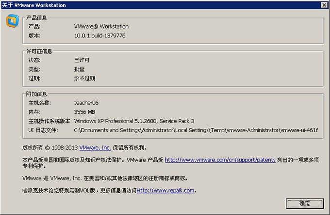This screenshot has width=330, height=215.
Task: Click the UI log file path
Action: pyautogui.click(x=196, y=130)
